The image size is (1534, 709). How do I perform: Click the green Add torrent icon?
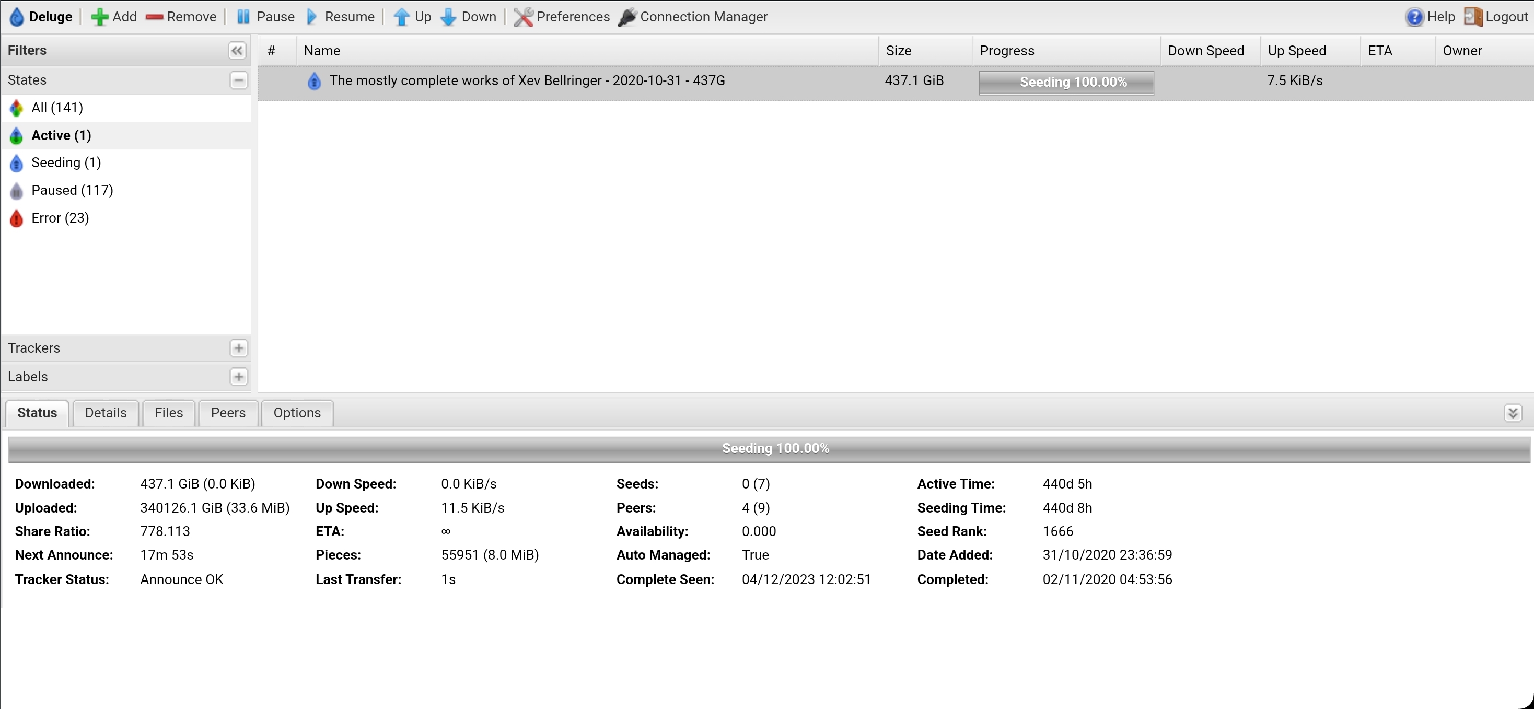tap(99, 17)
